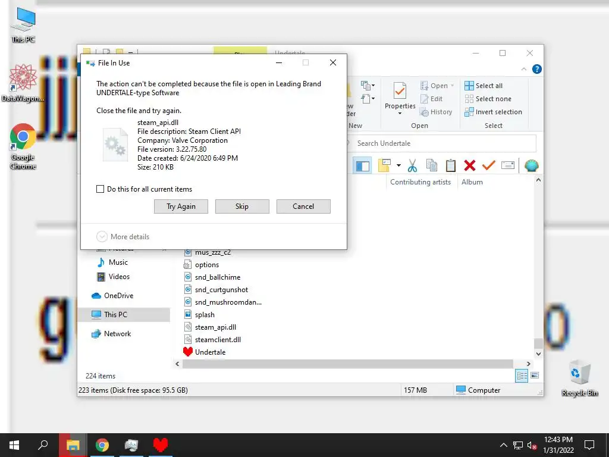The image size is (609, 457).
Task: Click Select none in the ribbon
Action: [488, 99]
